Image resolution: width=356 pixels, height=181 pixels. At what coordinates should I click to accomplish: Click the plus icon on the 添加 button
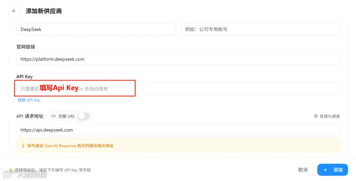pyautogui.click(x=325, y=170)
